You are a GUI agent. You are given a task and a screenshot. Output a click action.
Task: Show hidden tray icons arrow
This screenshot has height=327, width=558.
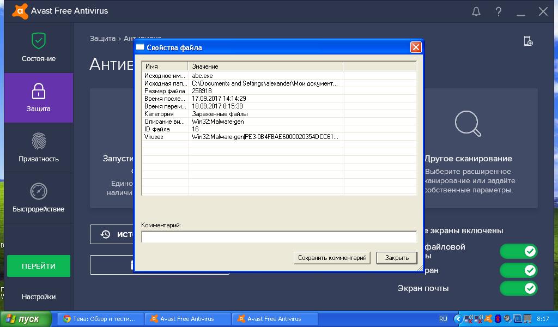click(458, 319)
